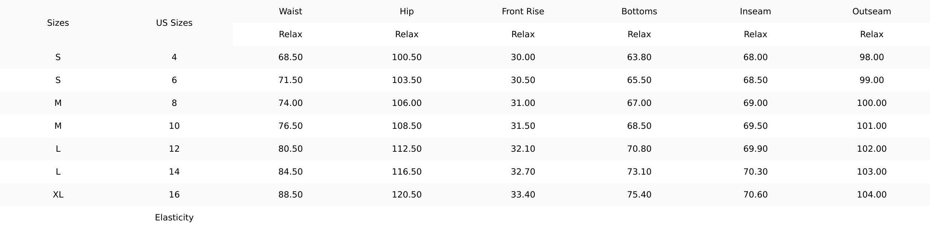Click the Front Rise column header

click(523, 11)
